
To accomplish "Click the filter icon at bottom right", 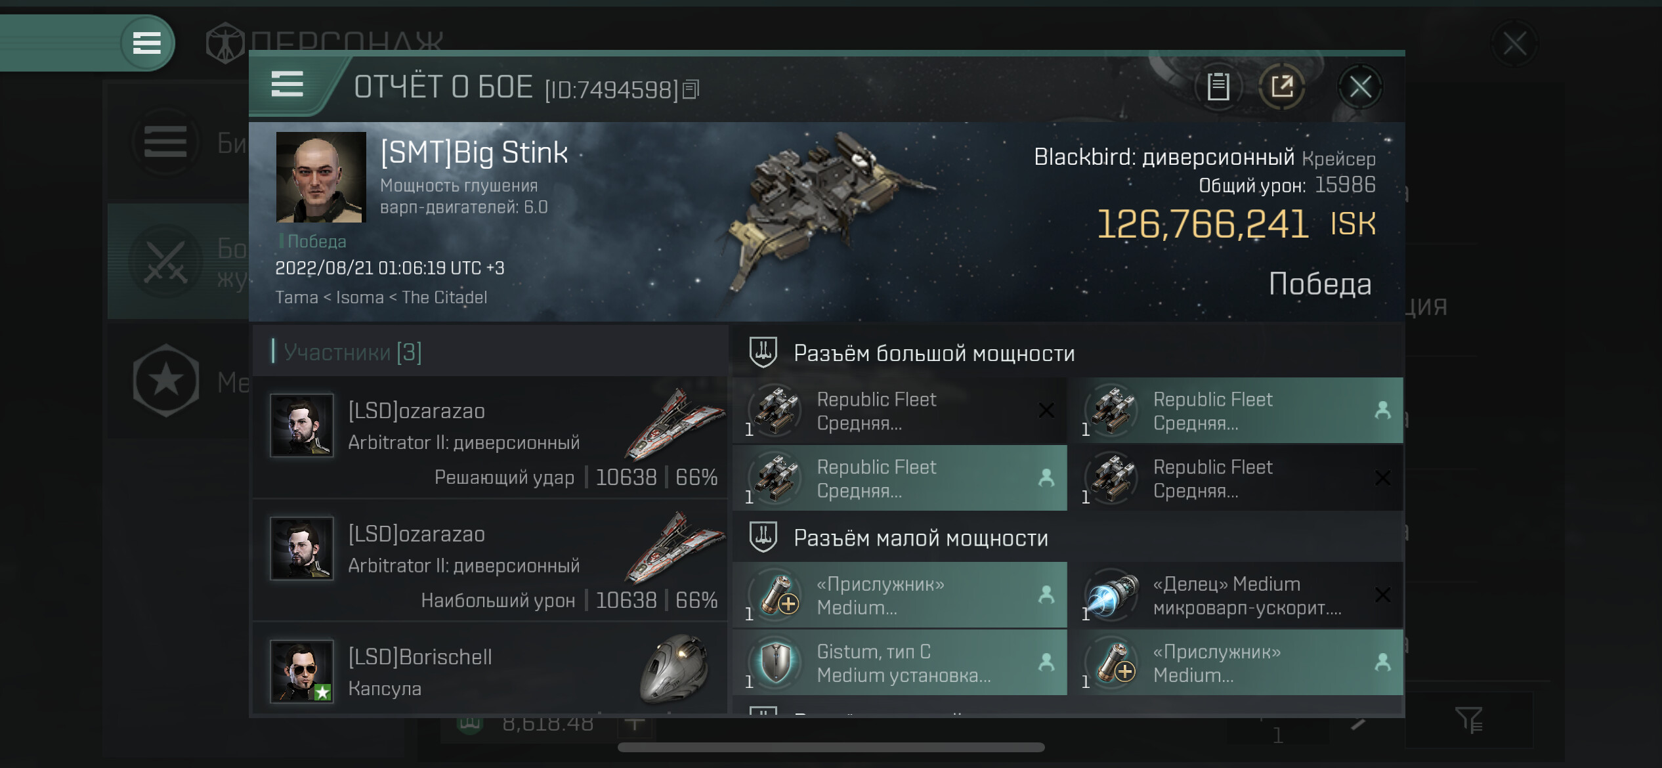I will [1469, 720].
